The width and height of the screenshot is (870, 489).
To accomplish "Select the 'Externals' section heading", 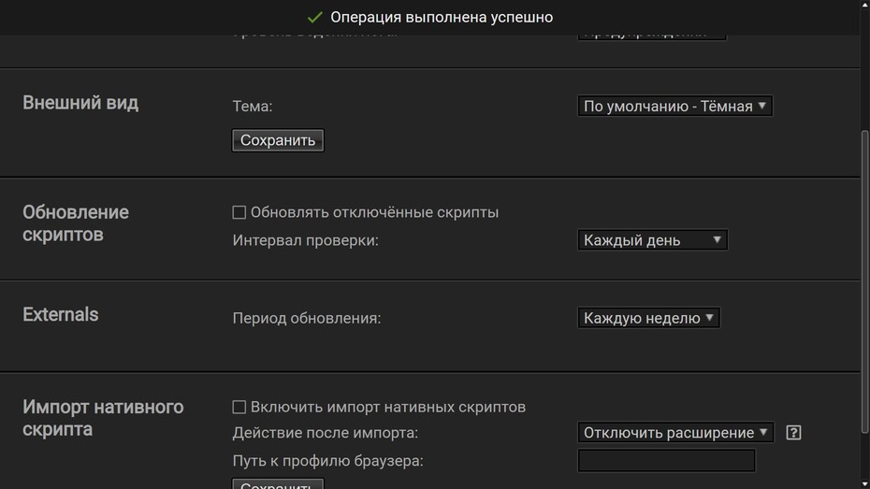I will pyautogui.click(x=61, y=314).
